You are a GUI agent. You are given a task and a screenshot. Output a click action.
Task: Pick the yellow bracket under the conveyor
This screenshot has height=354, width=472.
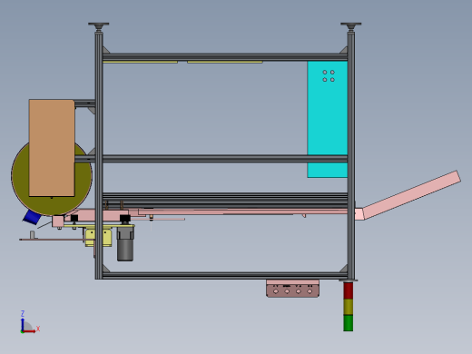tap(98, 238)
